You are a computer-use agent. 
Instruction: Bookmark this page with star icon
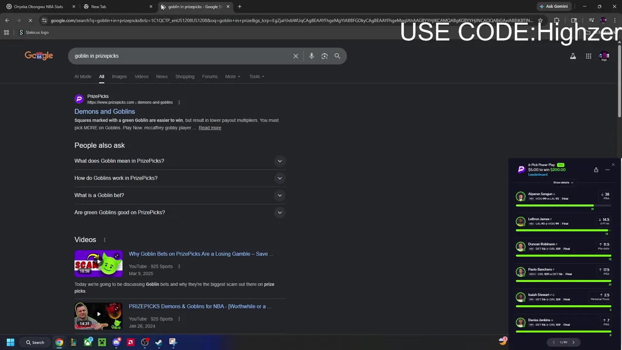[540, 20]
